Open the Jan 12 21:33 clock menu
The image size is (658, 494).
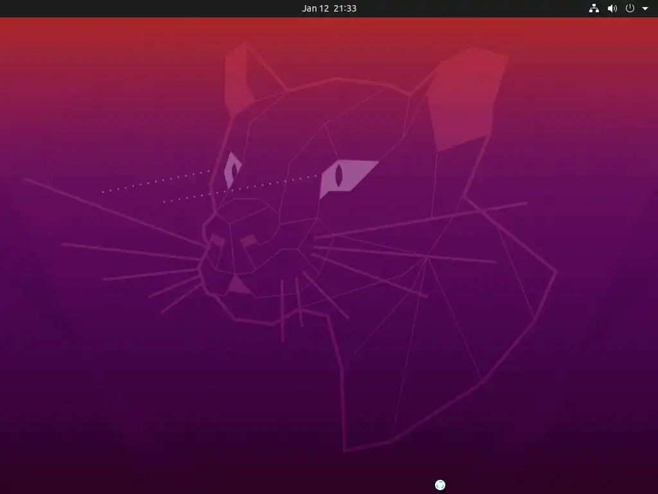point(329,8)
